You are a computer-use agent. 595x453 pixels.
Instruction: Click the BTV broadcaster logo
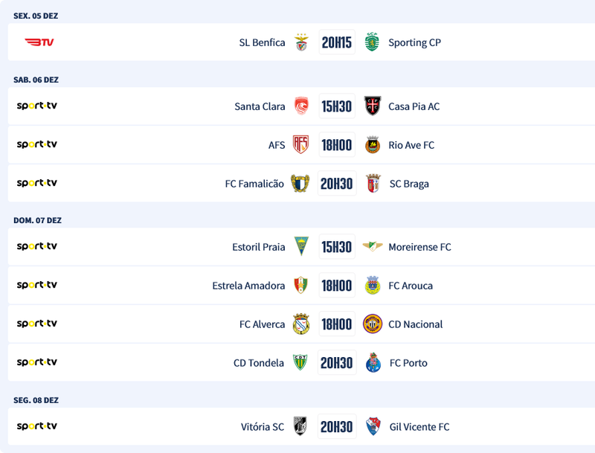(x=39, y=42)
